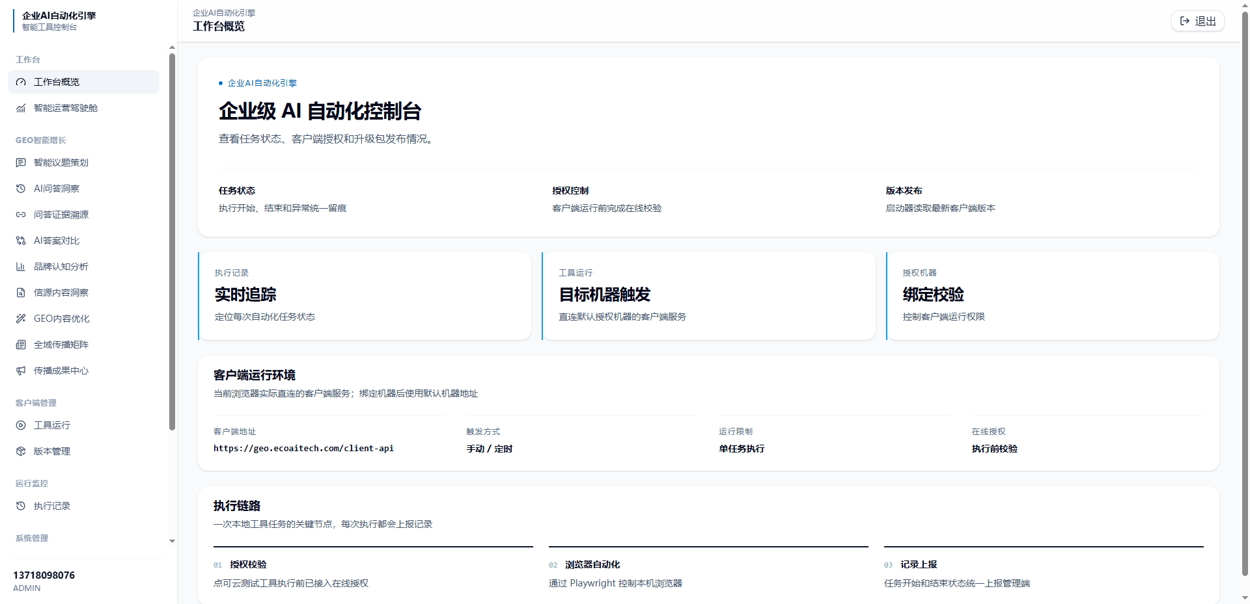Click the 传播成果中心 megaphone icon
Viewport: 1250px width, 604px height.
click(21, 371)
